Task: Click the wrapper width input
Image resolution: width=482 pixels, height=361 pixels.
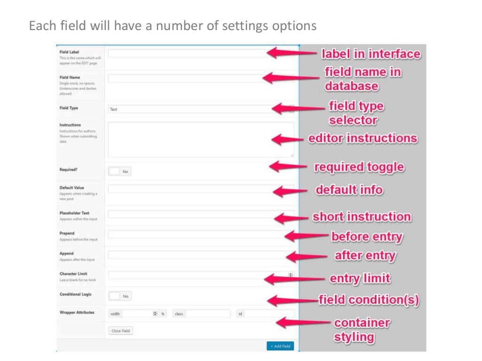Action: click(137, 314)
